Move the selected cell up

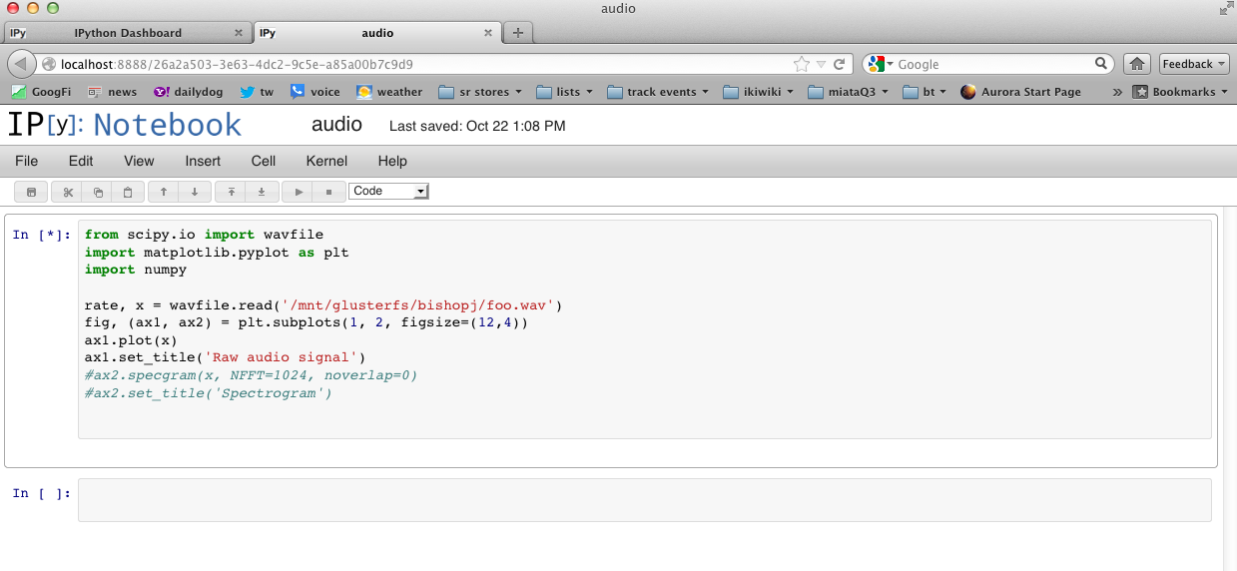pyautogui.click(x=164, y=192)
